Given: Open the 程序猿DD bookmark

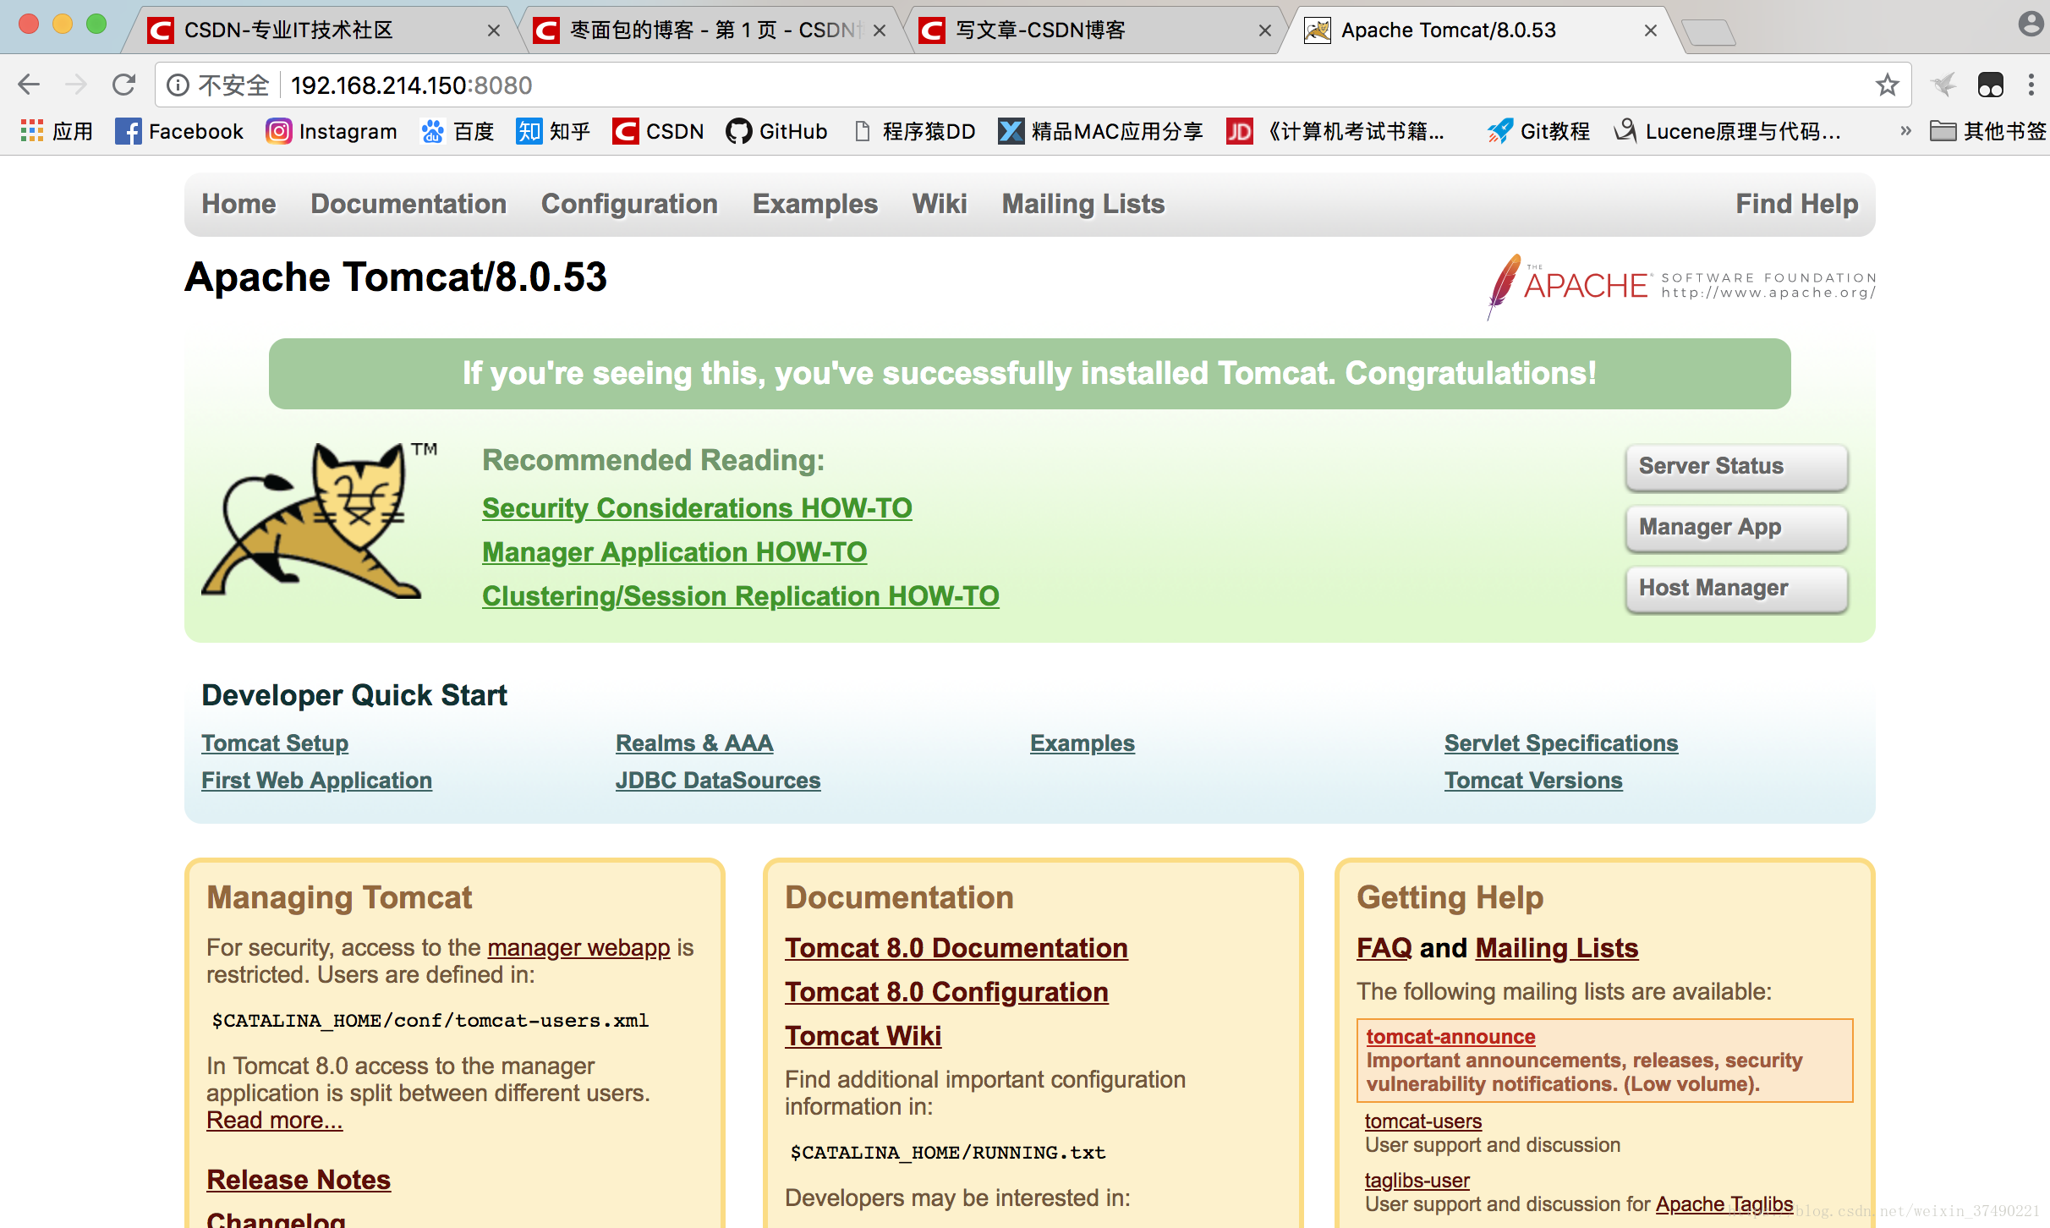Looking at the screenshot, I should pyautogui.click(x=914, y=131).
